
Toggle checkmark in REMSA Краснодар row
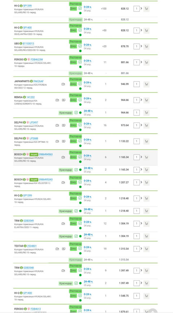click(x=76, y=113)
